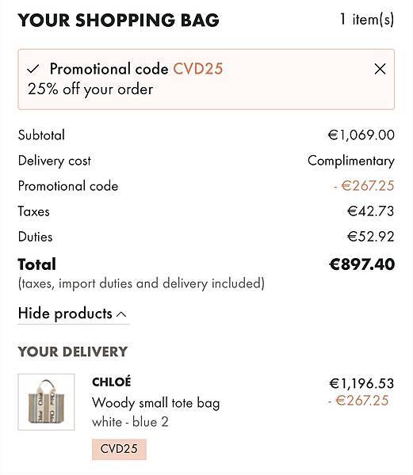Click the Promotional code discount -€267.25
The width and height of the screenshot is (413, 475).
coord(364,186)
